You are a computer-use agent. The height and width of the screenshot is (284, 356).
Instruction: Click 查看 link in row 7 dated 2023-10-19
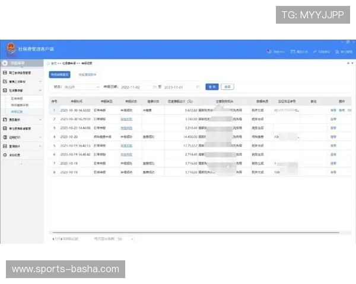tap(333, 163)
